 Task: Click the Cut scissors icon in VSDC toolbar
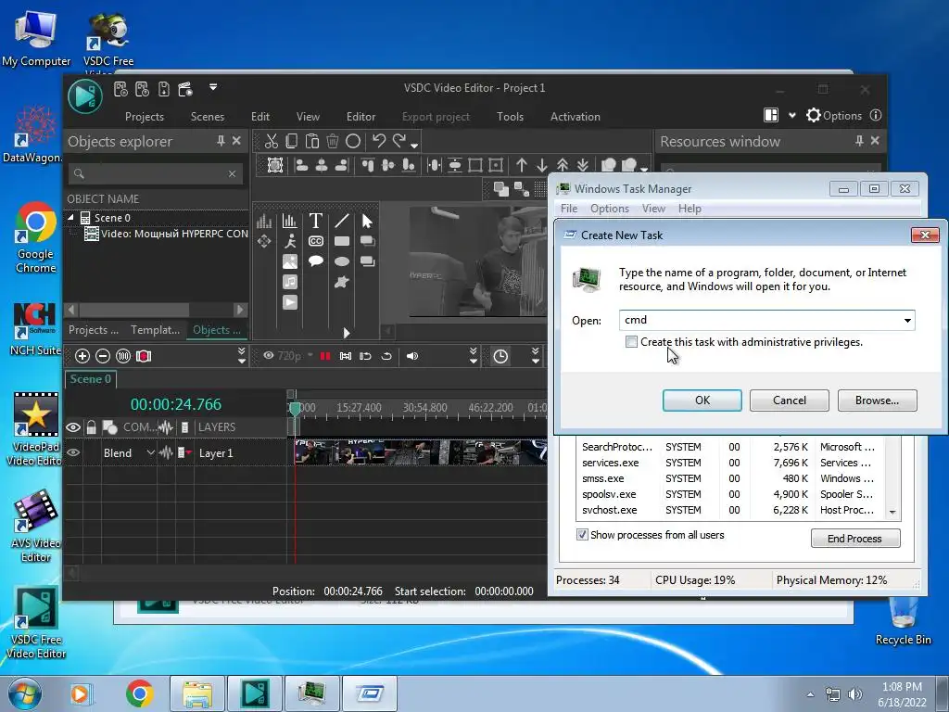click(x=272, y=142)
